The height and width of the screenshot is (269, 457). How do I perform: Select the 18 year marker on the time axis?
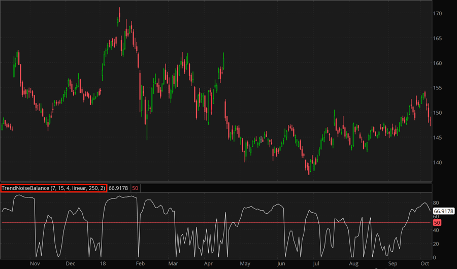pos(103,264)
